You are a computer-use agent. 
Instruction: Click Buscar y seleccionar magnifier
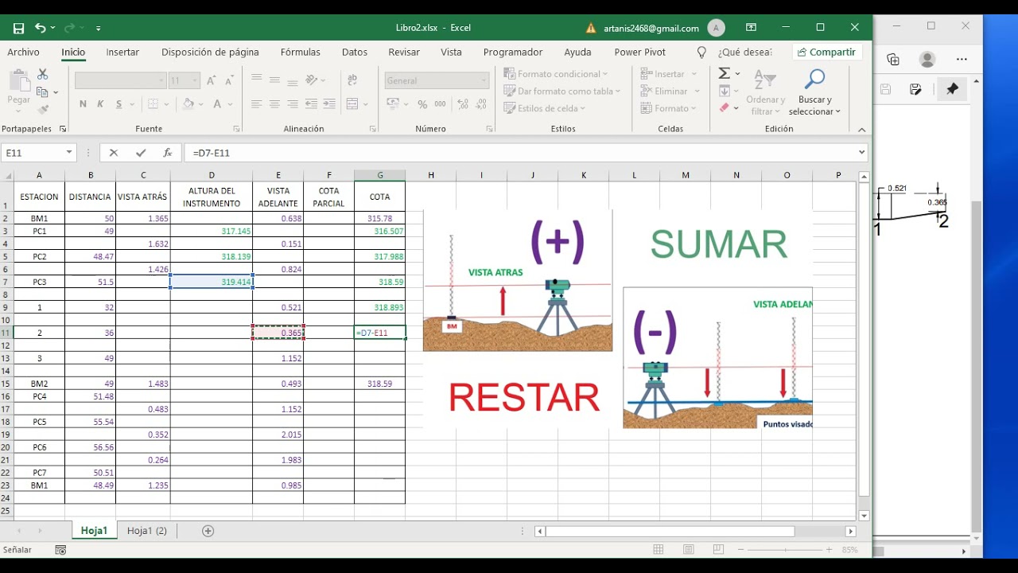815,92
